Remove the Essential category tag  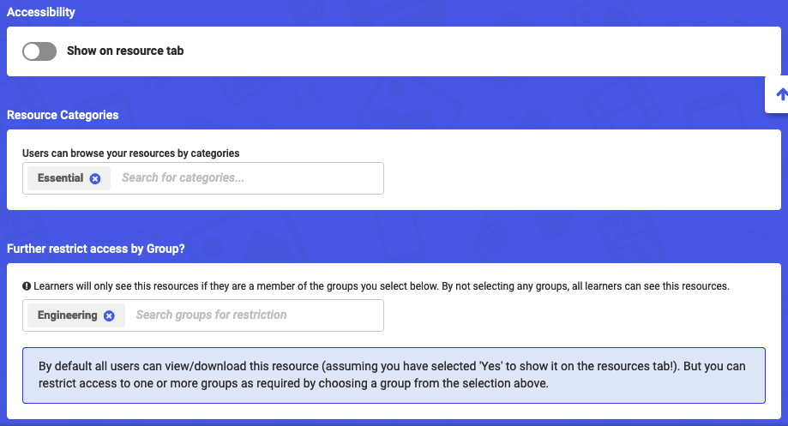[95, 179]
